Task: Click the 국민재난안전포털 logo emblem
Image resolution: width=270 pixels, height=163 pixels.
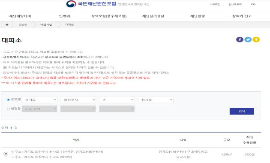Action: point(71,4)
